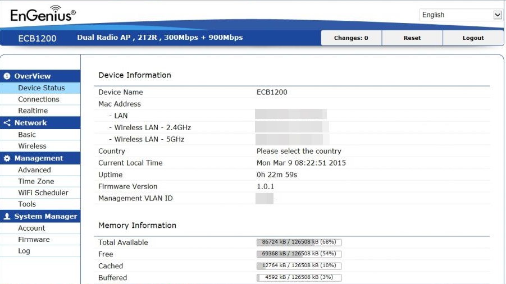The height and width of the screenshot is (284, 506).
Task: Open the WiFi Scheduler page
Action: pyautogui.click(x=43, y=193)
